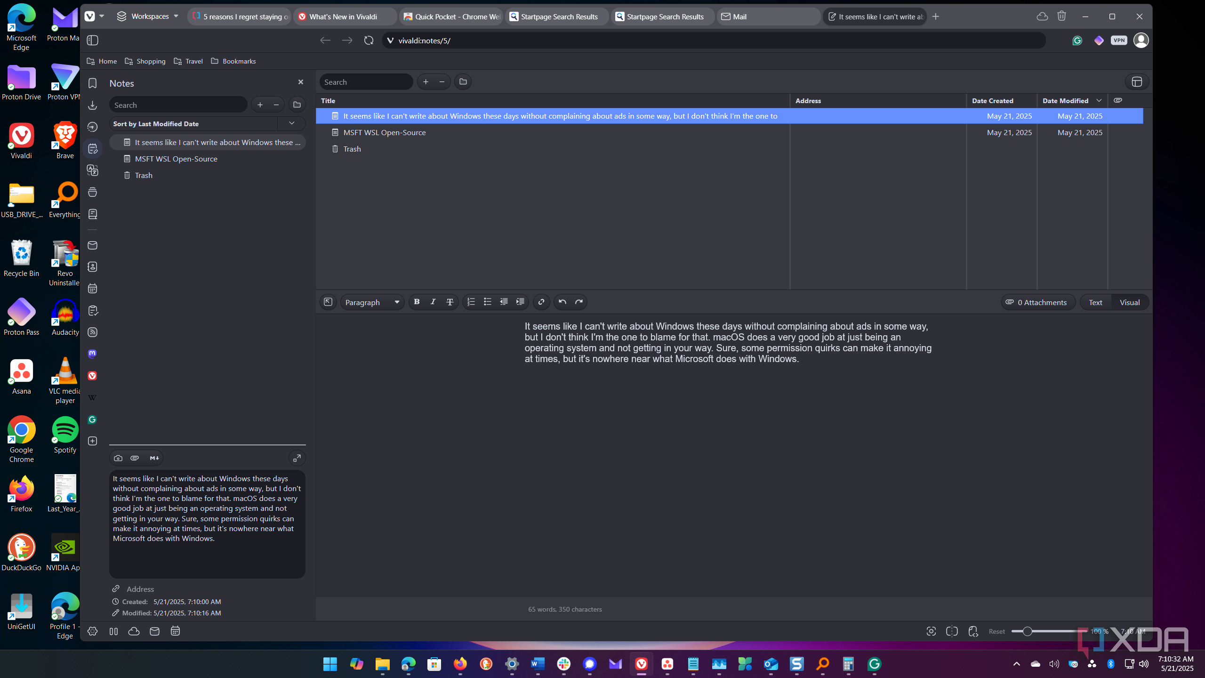Click the capture screenshot camera icon
This screenshot has width=1205, height=678.
118,458
